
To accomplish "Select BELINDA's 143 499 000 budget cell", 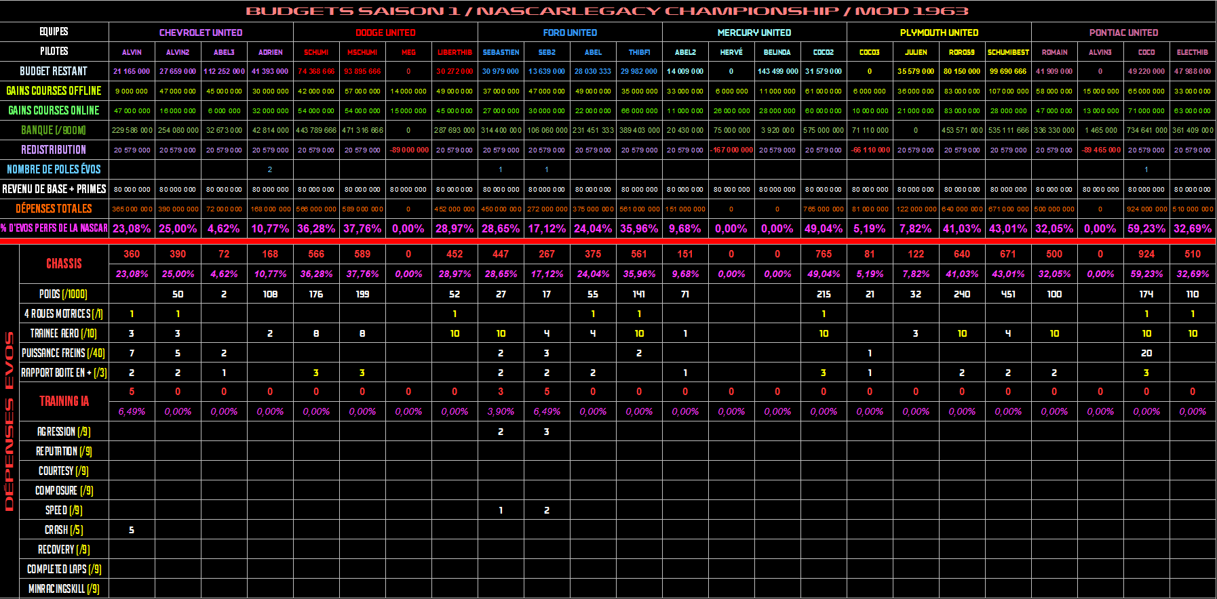I will (777, 71).
